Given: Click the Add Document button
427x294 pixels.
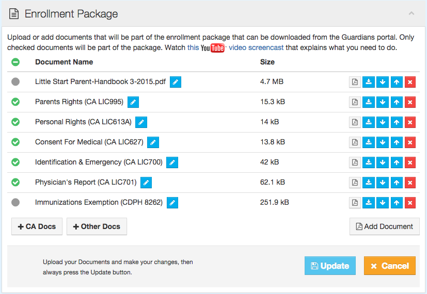Looking at the screenshot, I should tap(384, 226).
